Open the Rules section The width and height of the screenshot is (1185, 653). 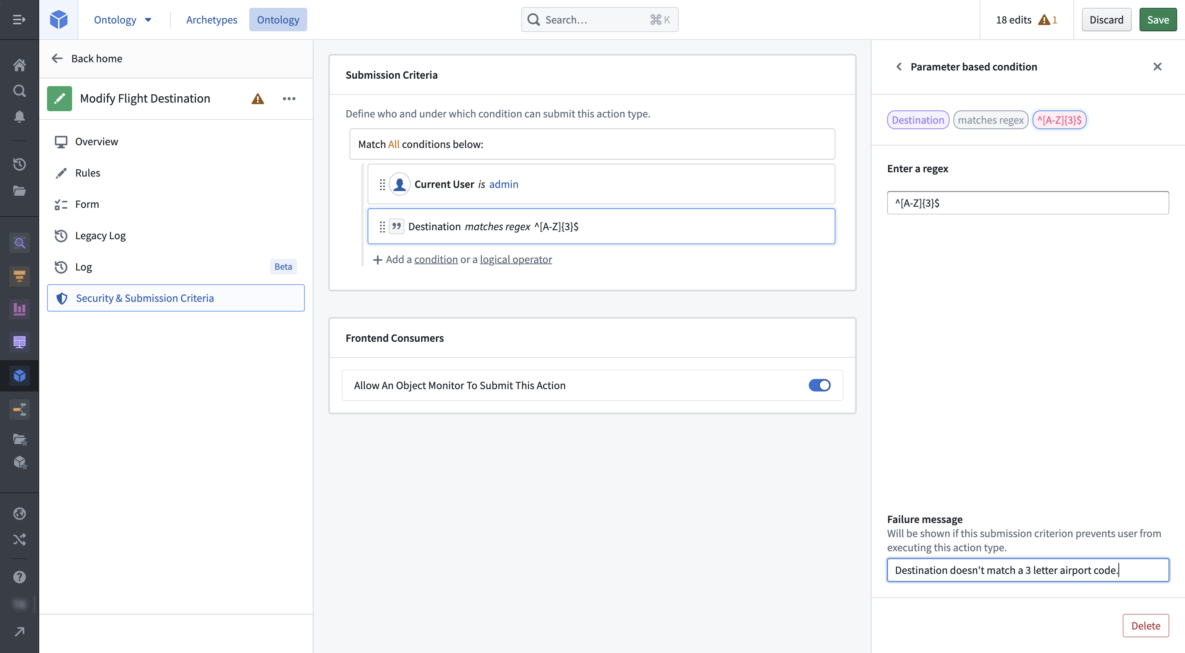[x=176, y=173]
